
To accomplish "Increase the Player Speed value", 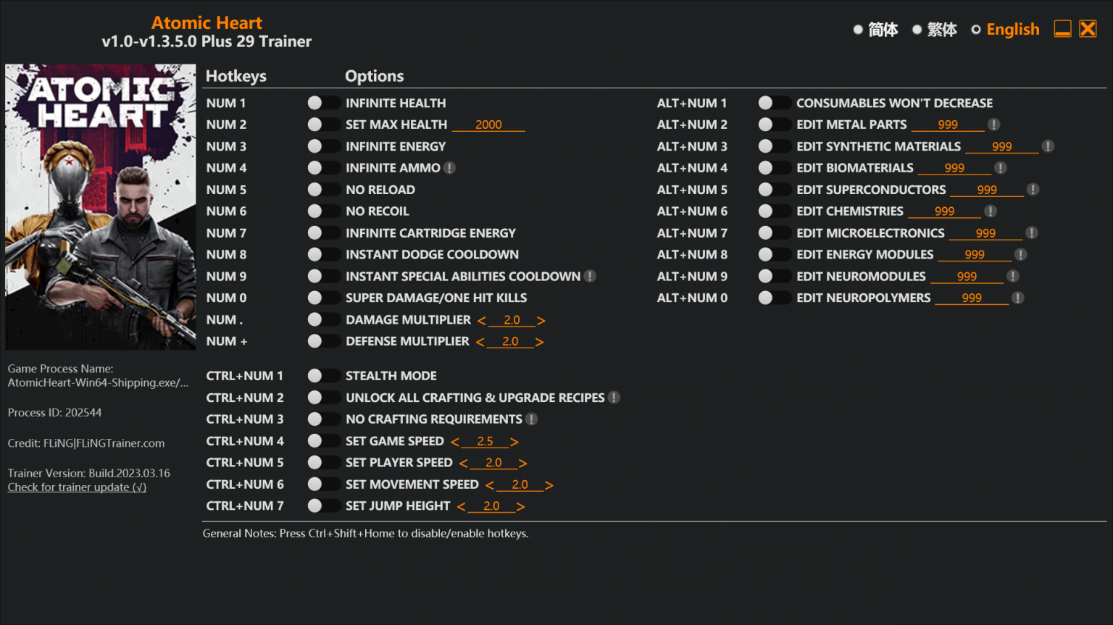I will coord(522,463).
